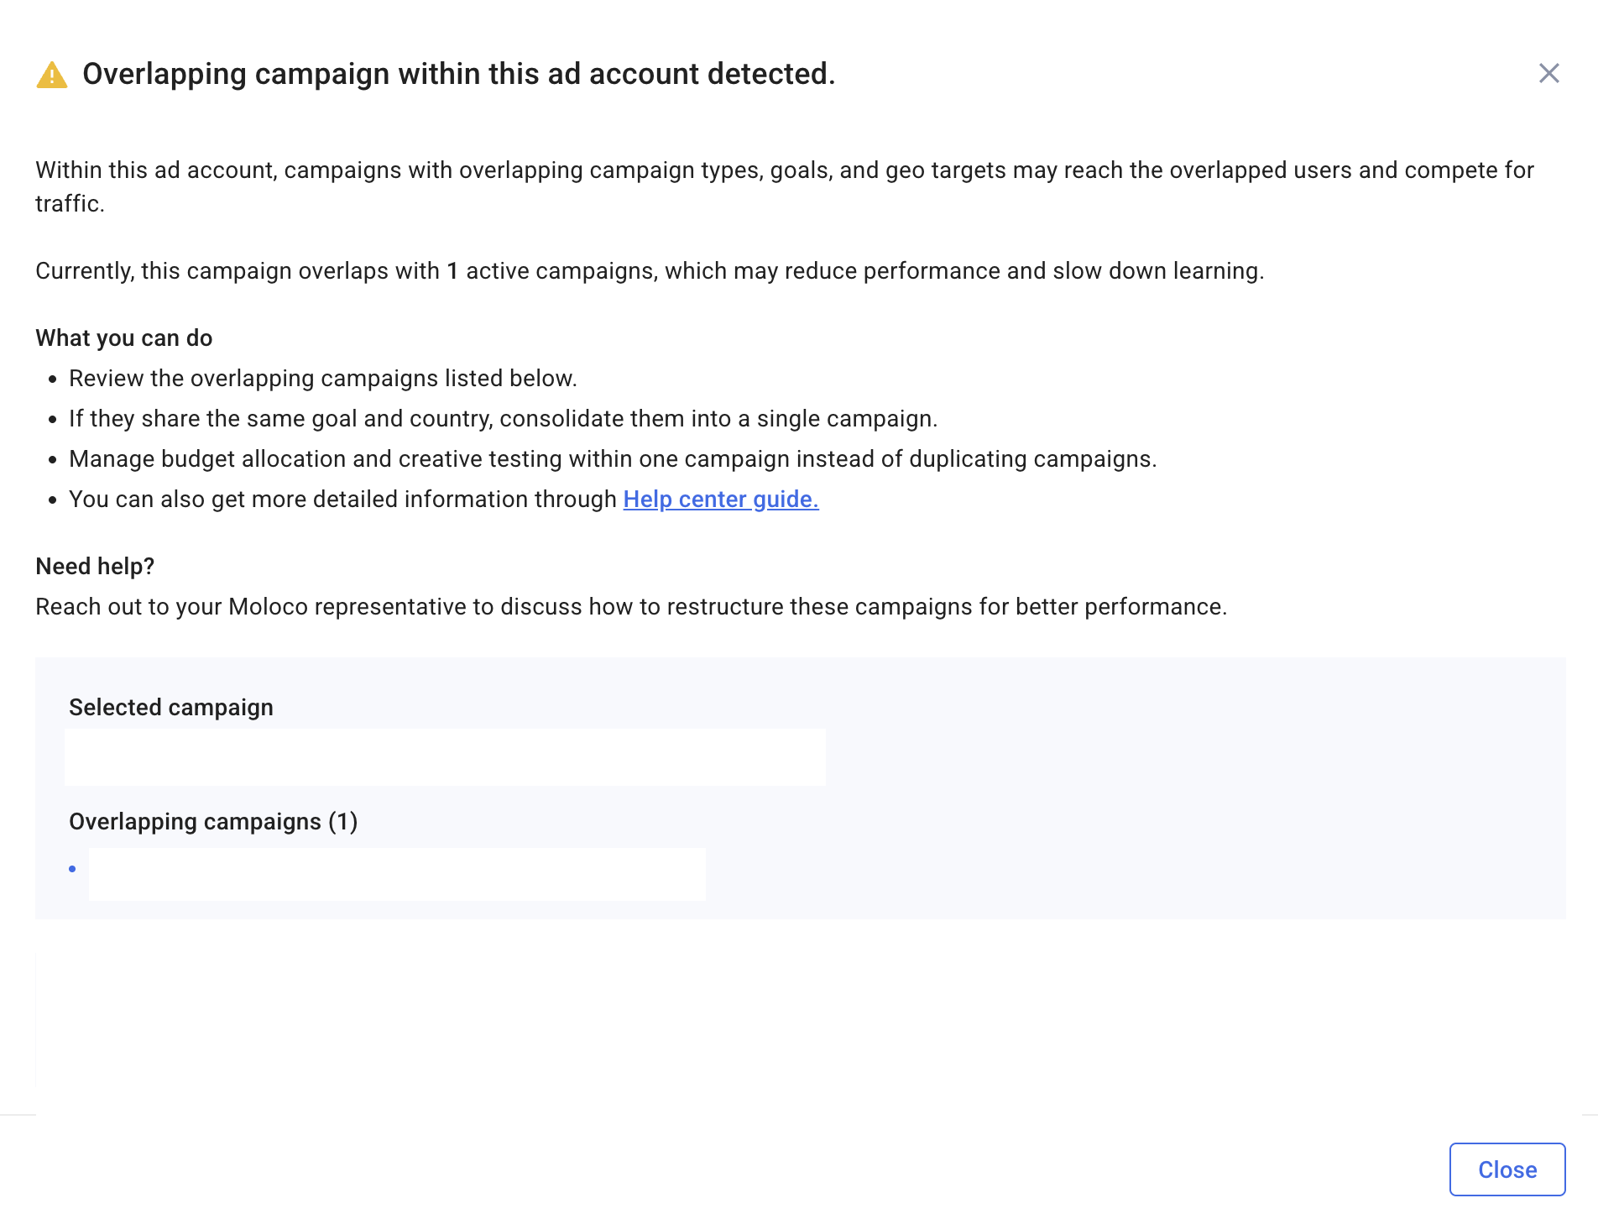Viewport: 1598px width, 1219px height.
Task: Click the blue bullet beside overlapping campaign
Action: tap(72, 869)
